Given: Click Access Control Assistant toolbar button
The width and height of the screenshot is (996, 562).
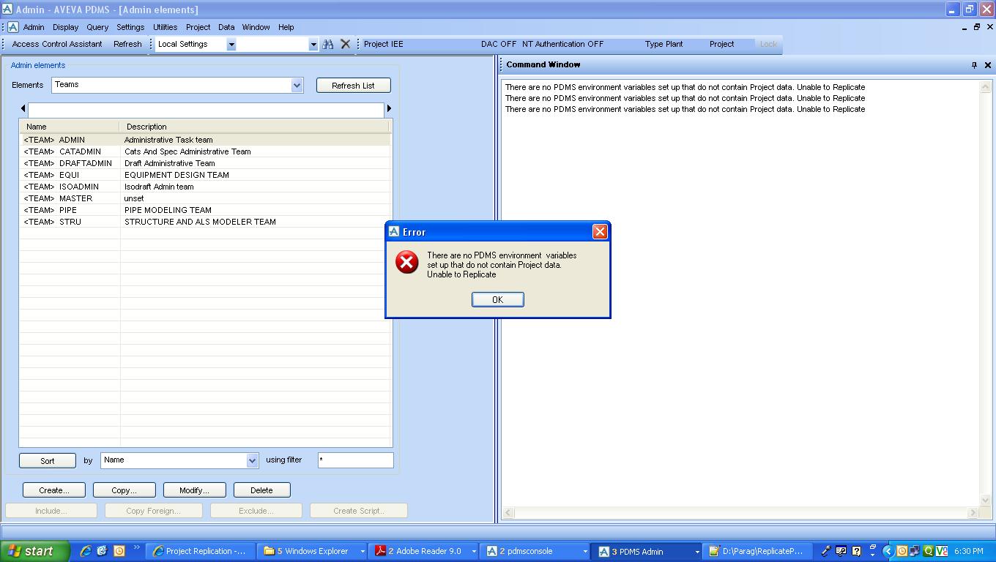Looking at the screenshot, I should tap(57, 44).
